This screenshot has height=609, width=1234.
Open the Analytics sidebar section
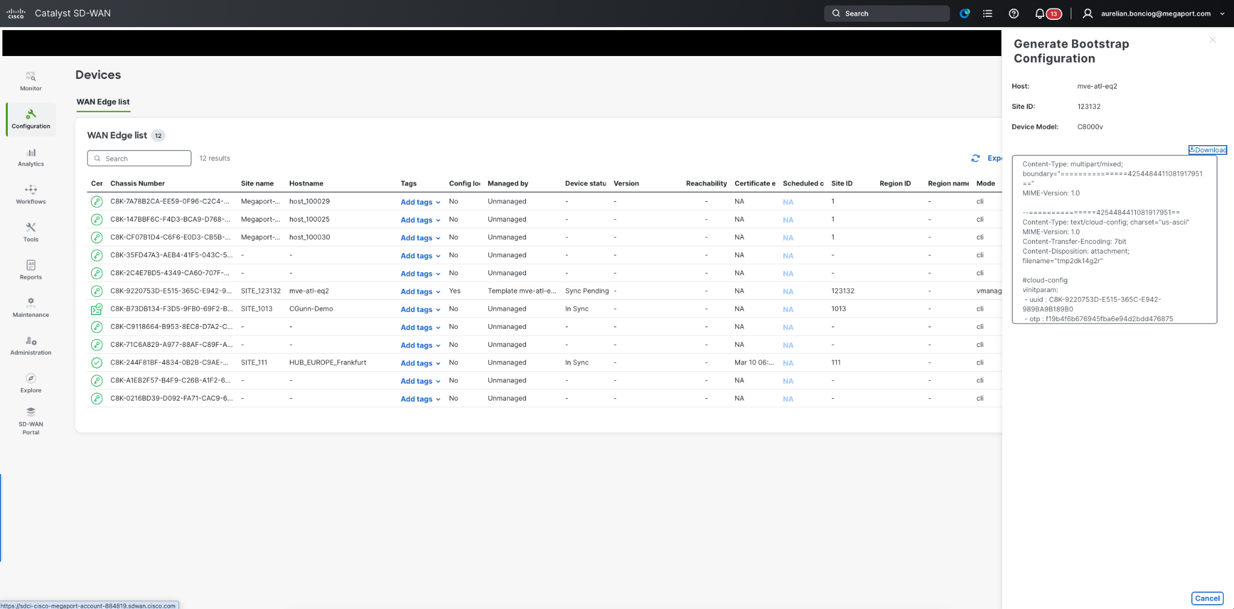[31, 157]
